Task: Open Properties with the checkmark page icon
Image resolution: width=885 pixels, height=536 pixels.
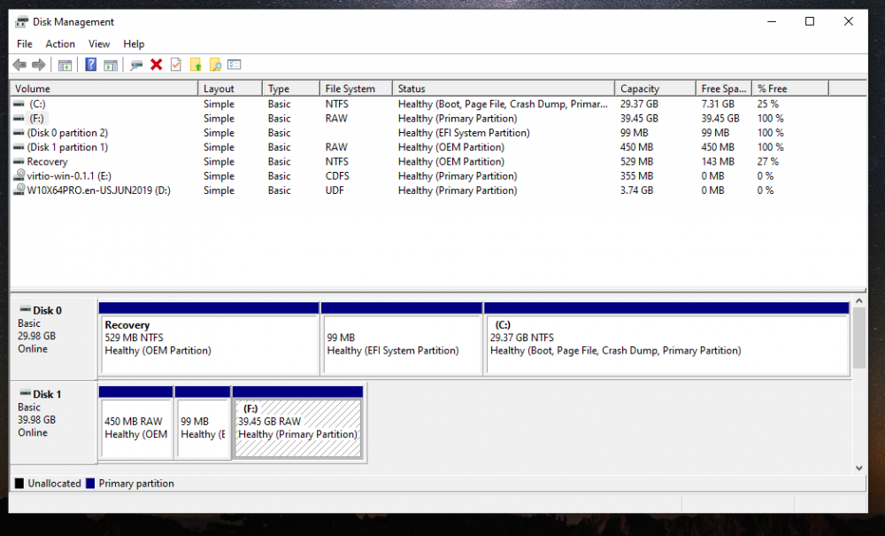Action: coord(176,65)
